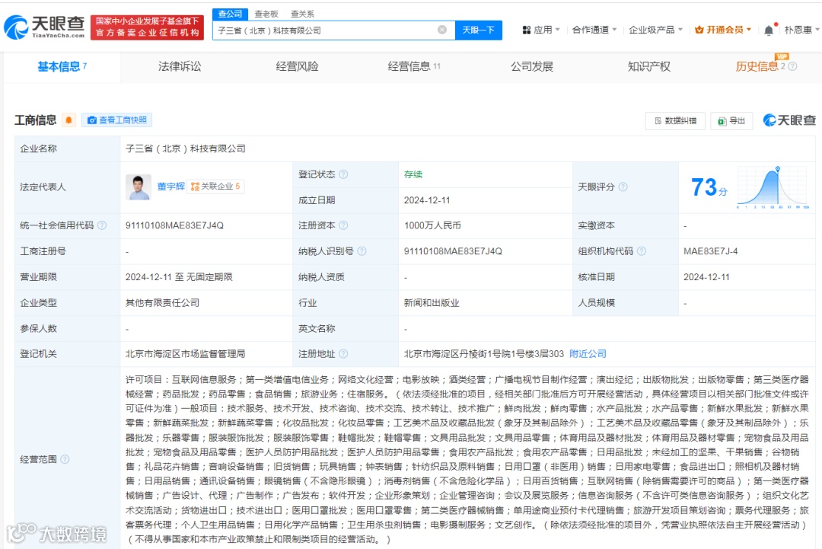Click help icon next to 天眼评分
Image resolution: width=822 pixels, height=549 pixels.
tap(623, 187)
